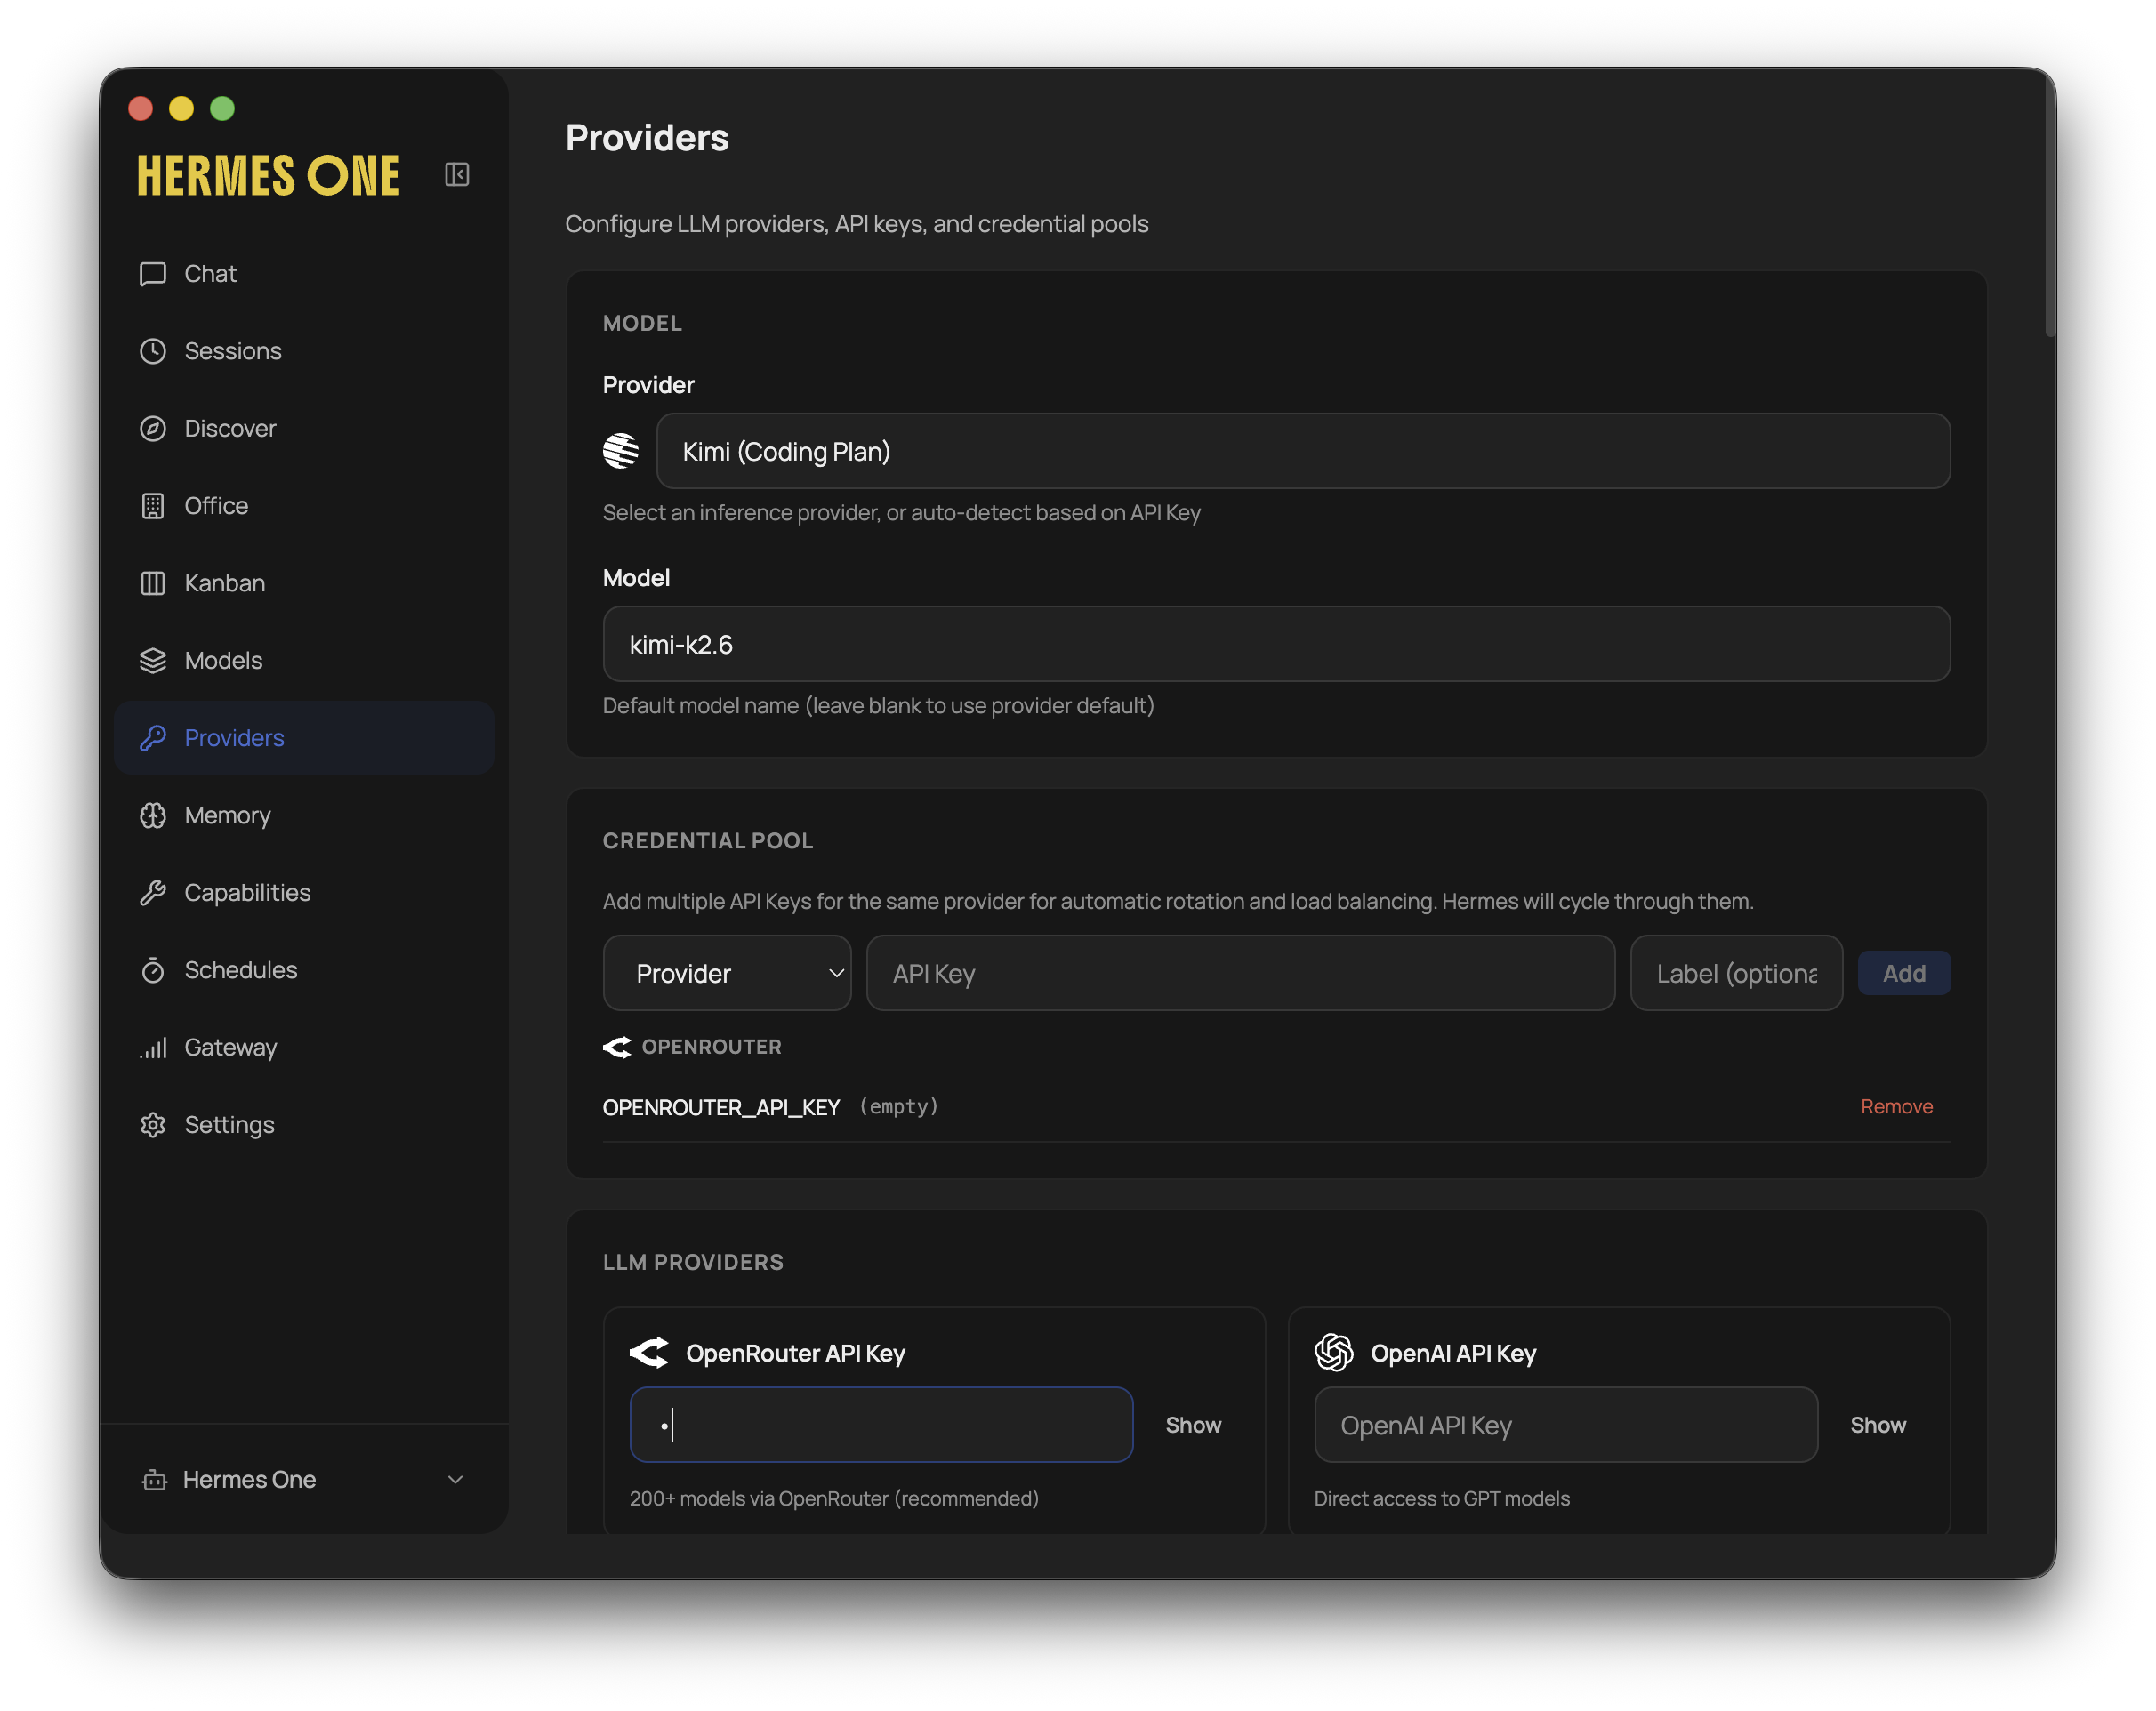Close the window with the red button
The image size is (2156, 1711).
pos(140,108)
